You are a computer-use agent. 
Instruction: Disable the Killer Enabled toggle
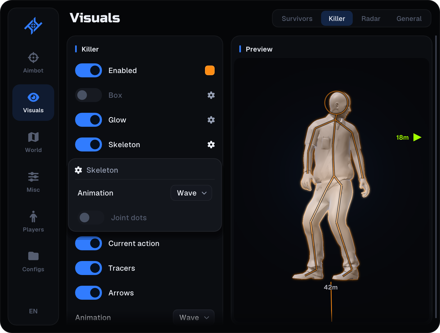pyautogui.click(x=89, y=70)
